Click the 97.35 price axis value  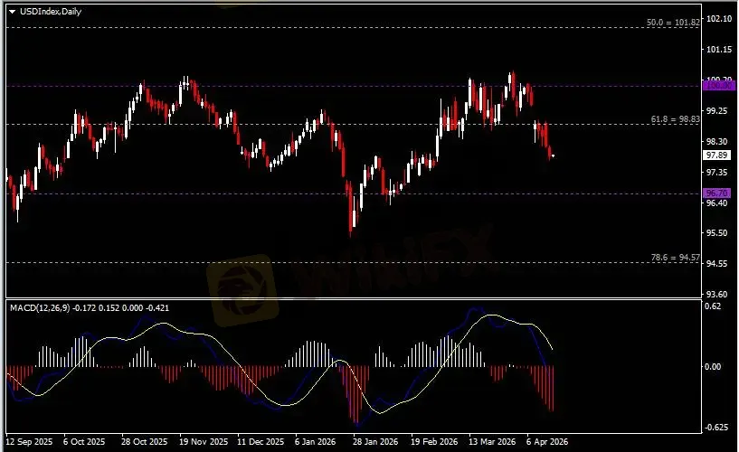pos(717,172)
